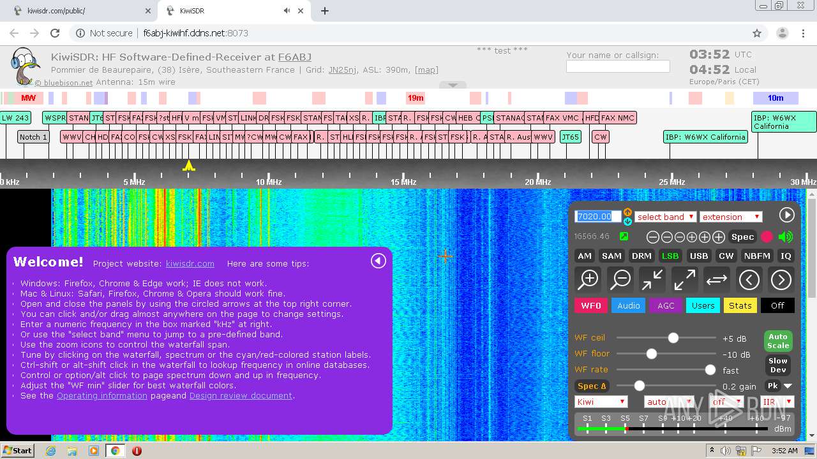Open the auto dropdown
The height and width of the screenshot is (459, 817).
[669, 402]
